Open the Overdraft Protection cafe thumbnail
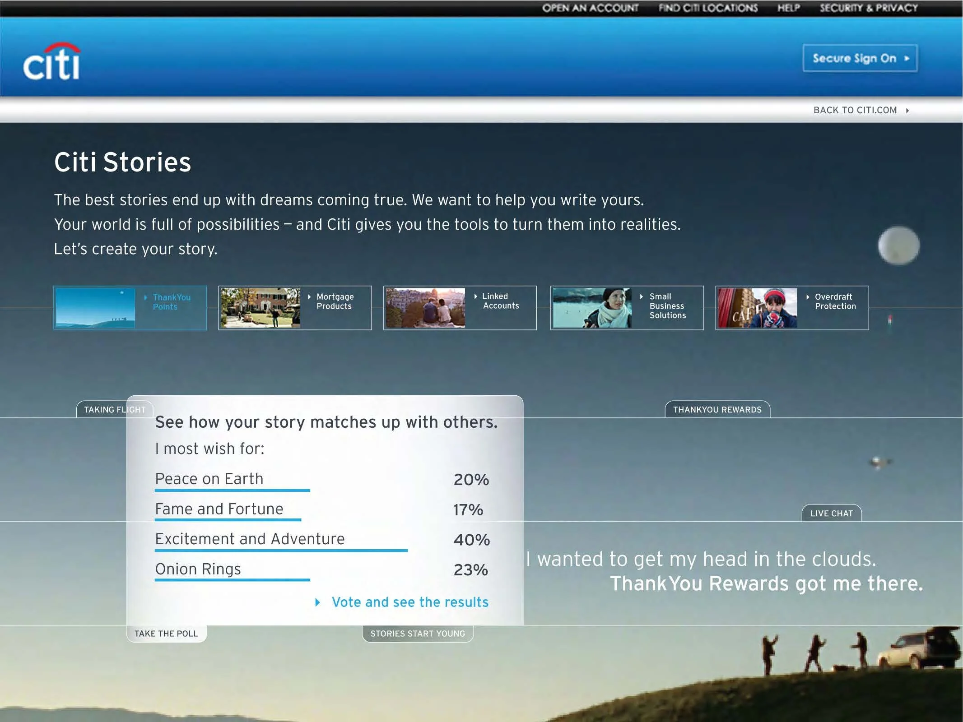The width and height of the screenshot is (963, 722). 757,308
